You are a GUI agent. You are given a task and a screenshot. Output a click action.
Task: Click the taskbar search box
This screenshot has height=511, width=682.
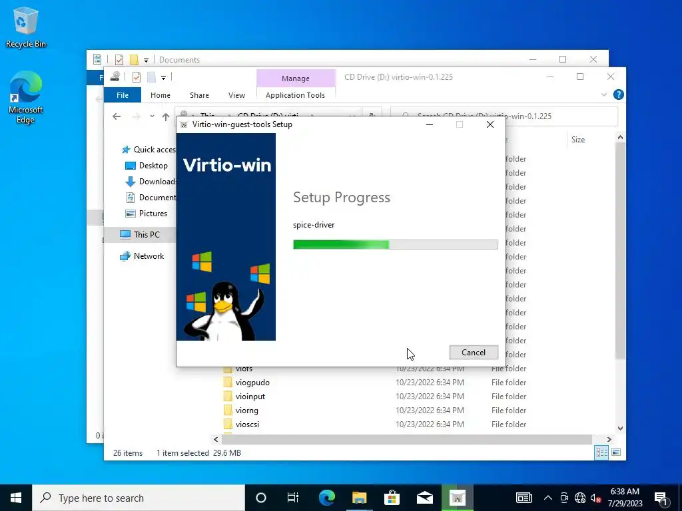coord(139,498)
